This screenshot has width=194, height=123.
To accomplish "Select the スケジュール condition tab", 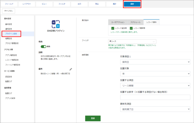I will pyautogui.click(x=136, y=22).
